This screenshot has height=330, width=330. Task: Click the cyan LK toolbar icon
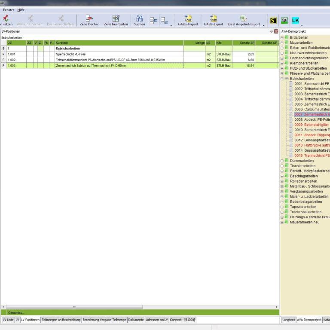point(295,21)
